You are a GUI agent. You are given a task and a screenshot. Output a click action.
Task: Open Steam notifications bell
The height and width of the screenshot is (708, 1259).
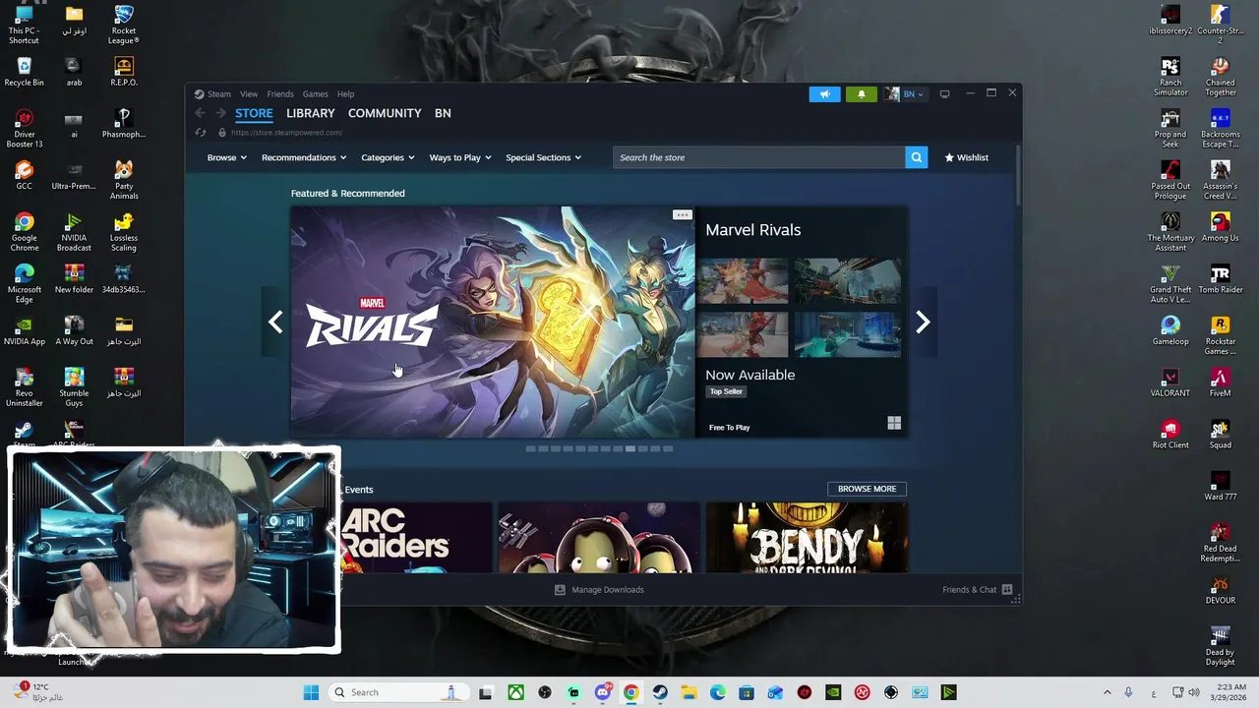point(861,94)
